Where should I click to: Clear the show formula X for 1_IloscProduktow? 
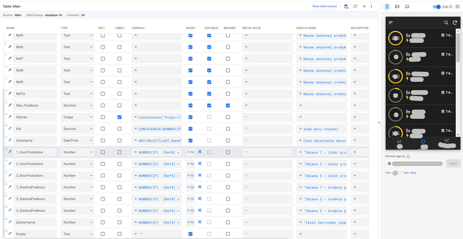coord(200,152)
